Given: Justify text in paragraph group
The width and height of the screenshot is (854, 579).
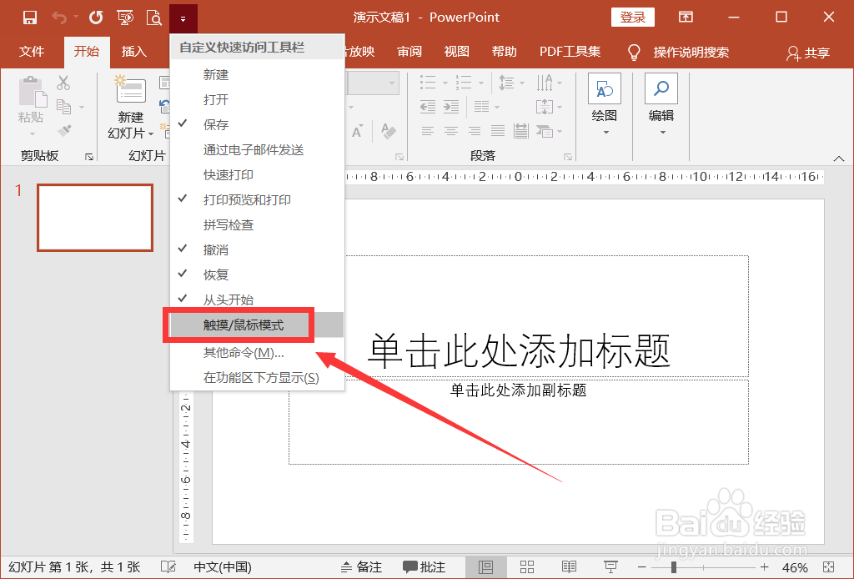Looking at the screenshot, I should (498, 131).
